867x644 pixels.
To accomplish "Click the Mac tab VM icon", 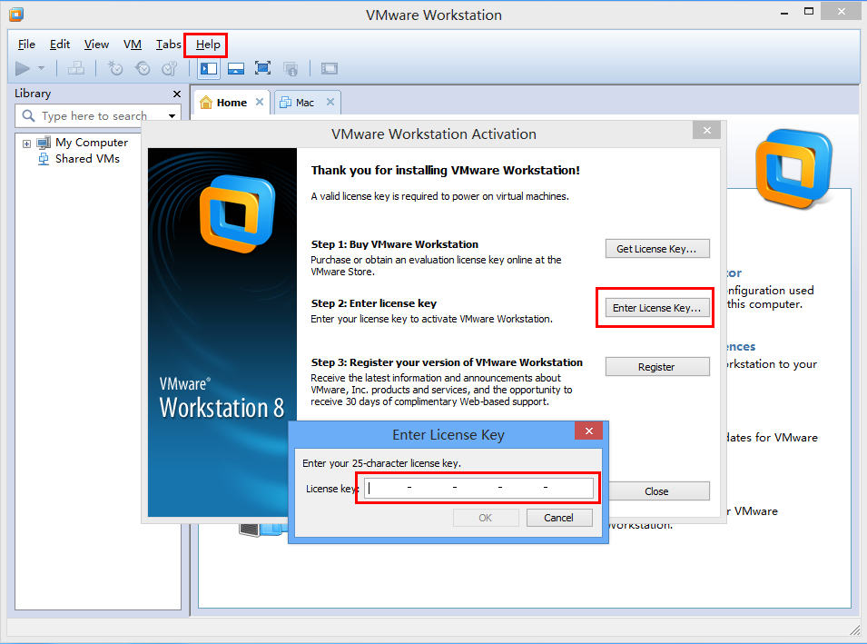I will click(x=286, y=103).
